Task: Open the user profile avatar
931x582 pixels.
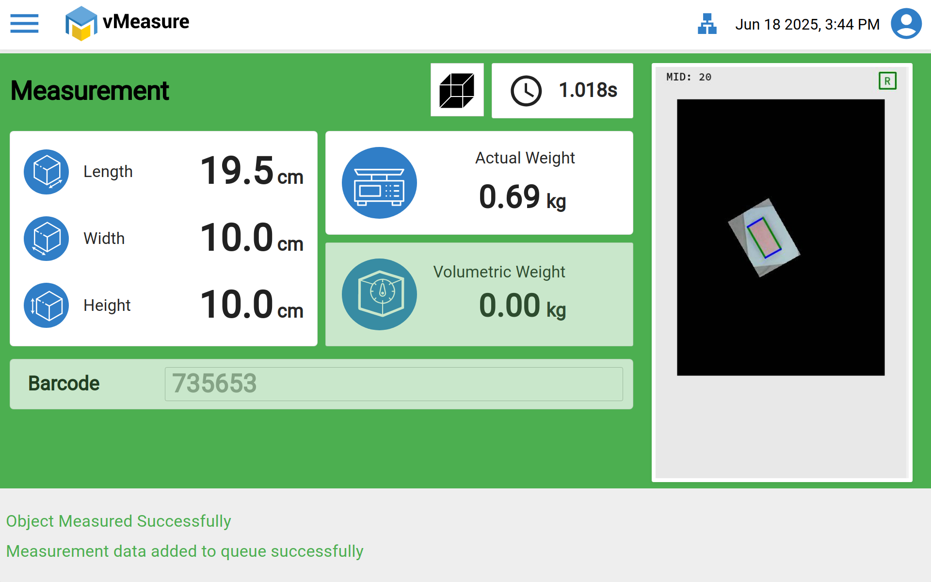Action: tap(906, 24)
